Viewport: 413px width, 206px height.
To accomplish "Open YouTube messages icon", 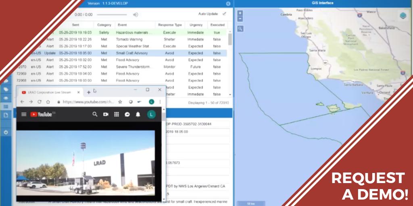I will [x=127, y=114].
